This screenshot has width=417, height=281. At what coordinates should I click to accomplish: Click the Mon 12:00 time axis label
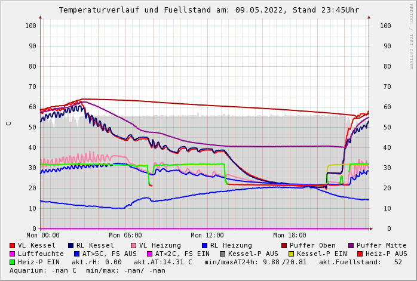(x=207, y=236)
